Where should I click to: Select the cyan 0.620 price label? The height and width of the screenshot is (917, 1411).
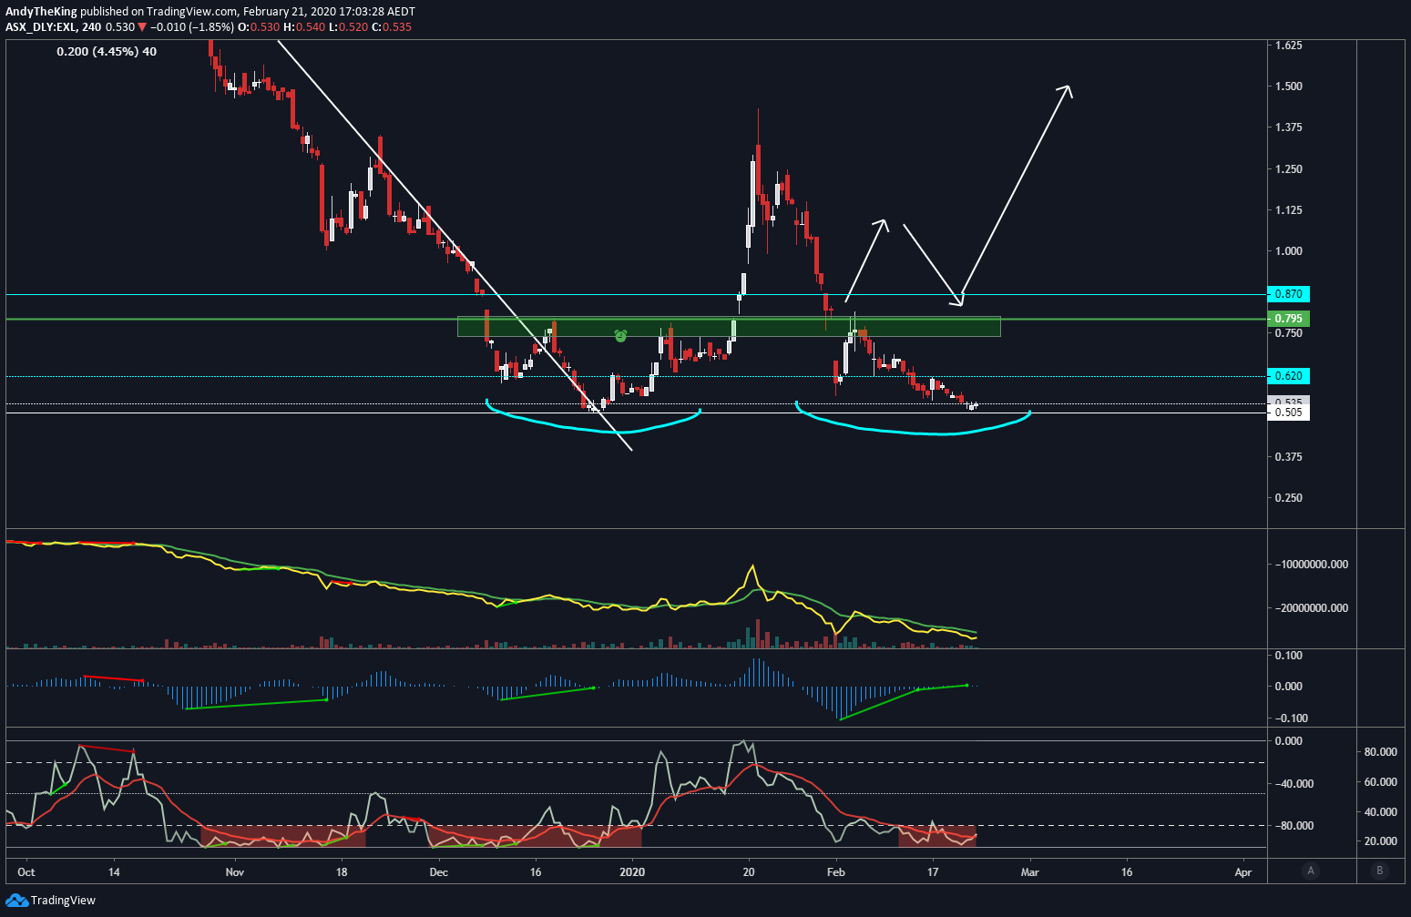point(1288,375)
